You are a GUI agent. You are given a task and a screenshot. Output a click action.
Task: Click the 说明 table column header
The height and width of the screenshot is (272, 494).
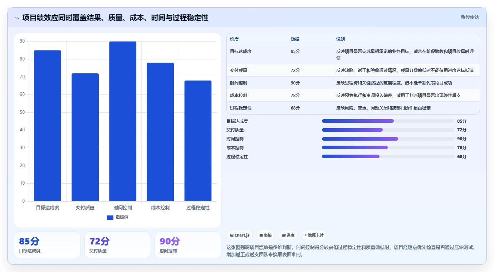coord(341,39)
